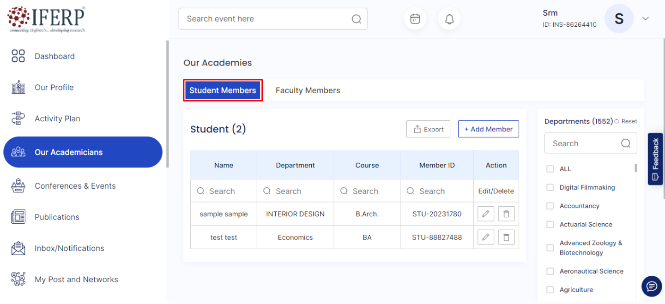Click the Add Member button
This screenshot has height=304, width=665.
click(x=488, y=129)
